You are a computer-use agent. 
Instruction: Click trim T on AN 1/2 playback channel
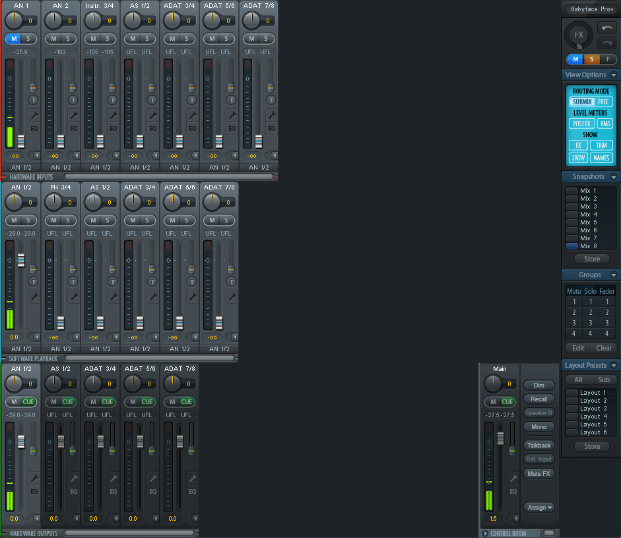pyautogui.click(x=33, y=282)
